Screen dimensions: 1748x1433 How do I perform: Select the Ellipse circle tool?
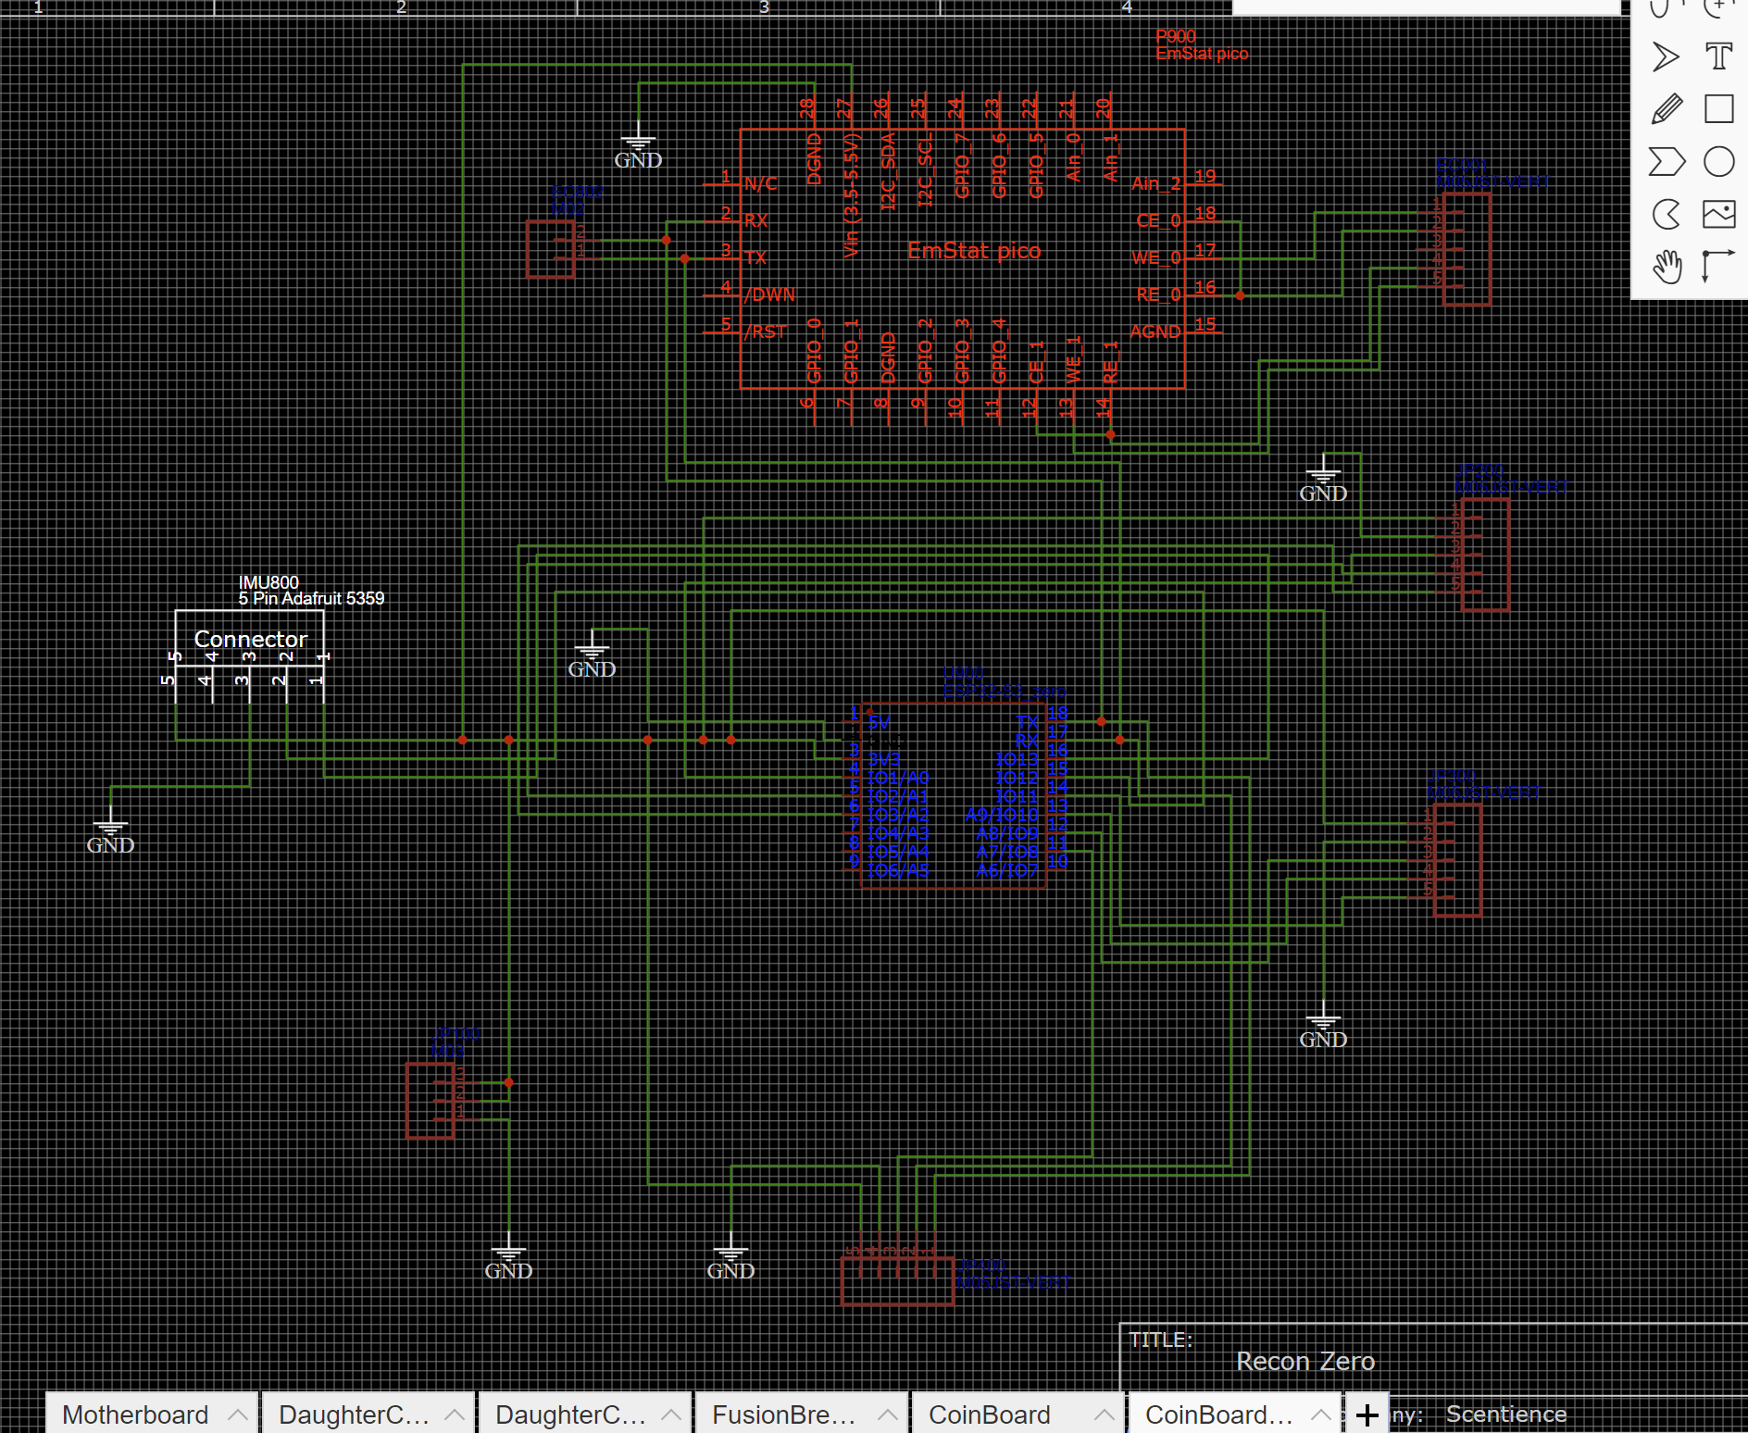pos(1718,162)
